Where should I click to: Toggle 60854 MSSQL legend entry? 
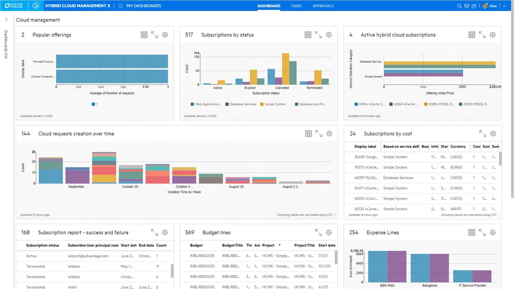click(439, 104)
